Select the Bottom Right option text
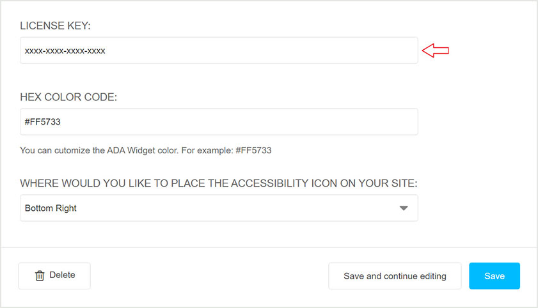538x308 pixels. (x=51, y=208)
